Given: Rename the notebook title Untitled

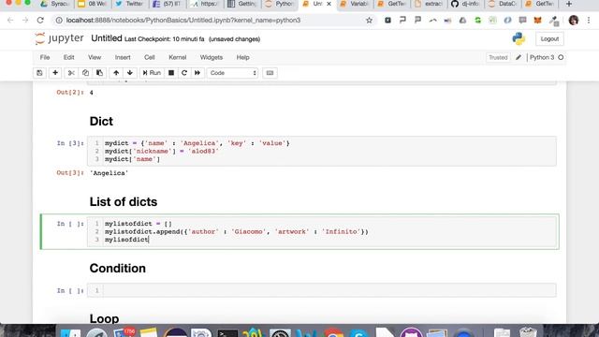Looking at the screenshot, I should point(107,38).
